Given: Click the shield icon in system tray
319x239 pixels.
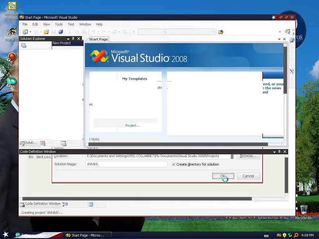Looking at the screenshot, I should (x=284, y=235).
